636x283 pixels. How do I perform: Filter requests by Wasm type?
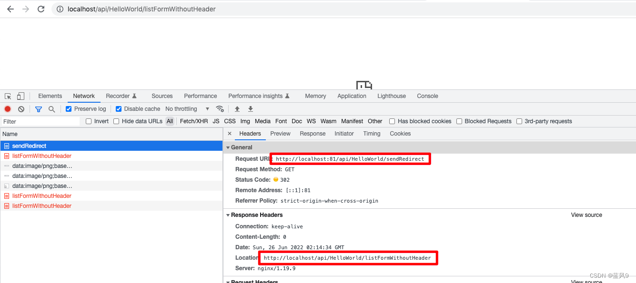(x=328, y=121)
